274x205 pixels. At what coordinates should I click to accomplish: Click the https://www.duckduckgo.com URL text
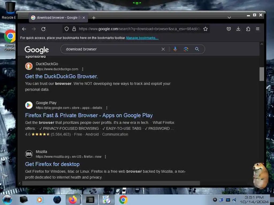(x=57, y=69)
